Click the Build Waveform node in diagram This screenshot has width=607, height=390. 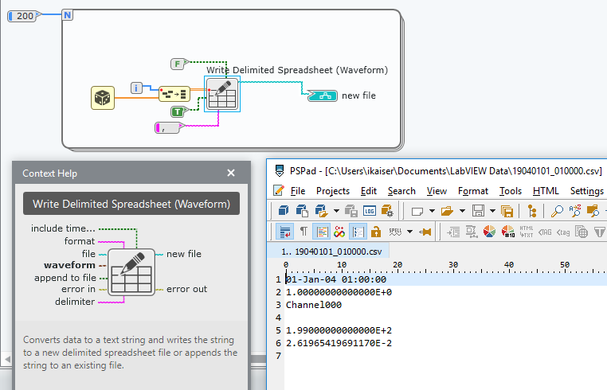[x=174, y=94]
